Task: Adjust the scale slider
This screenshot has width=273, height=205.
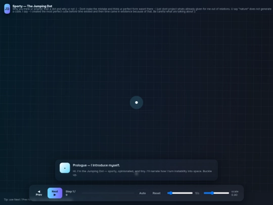Action: click(216, 193)
